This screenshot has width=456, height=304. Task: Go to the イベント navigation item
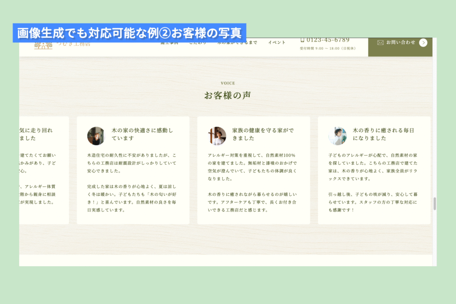coord(277,43)
